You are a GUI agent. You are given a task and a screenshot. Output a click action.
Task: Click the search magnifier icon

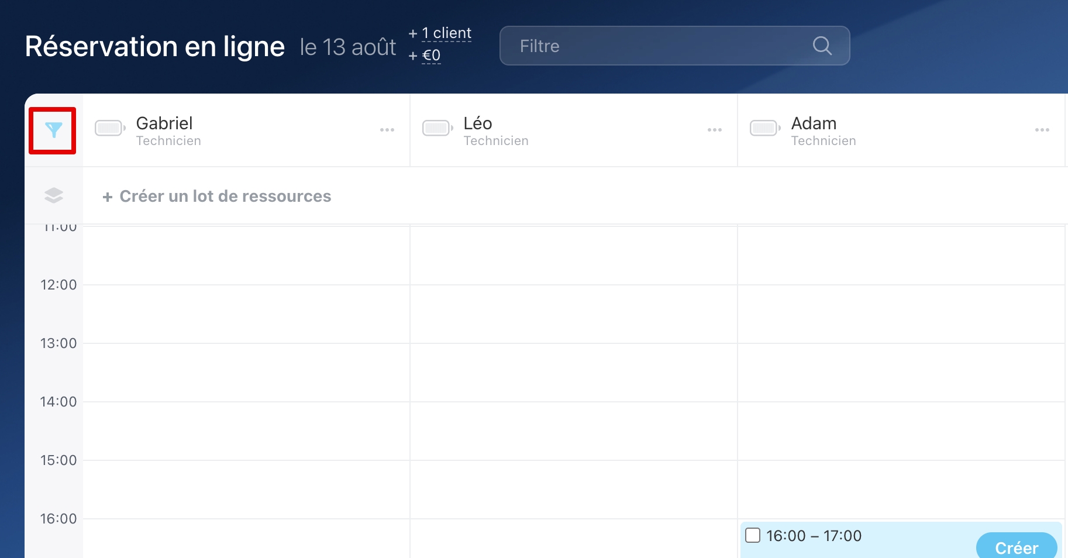tap(822, 46)
